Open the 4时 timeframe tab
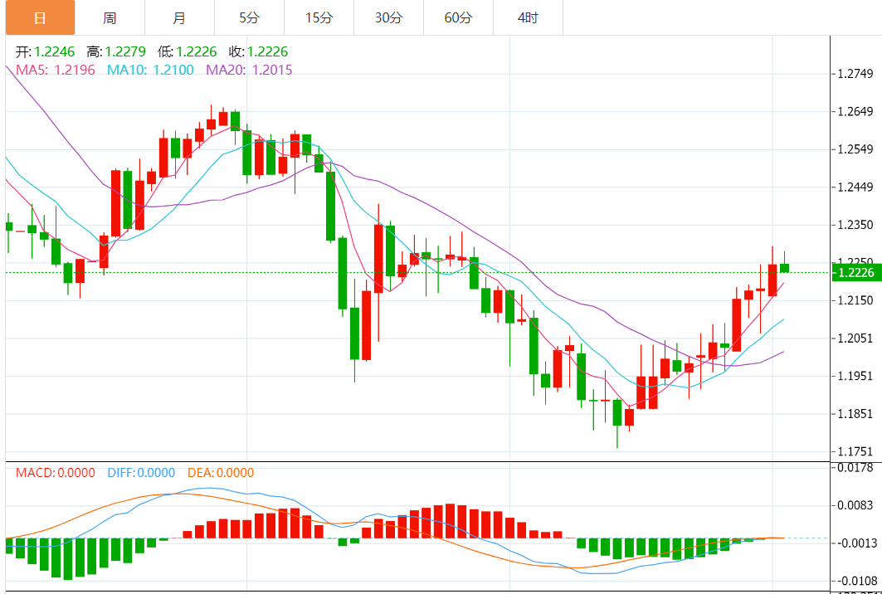 pos(529,18)
